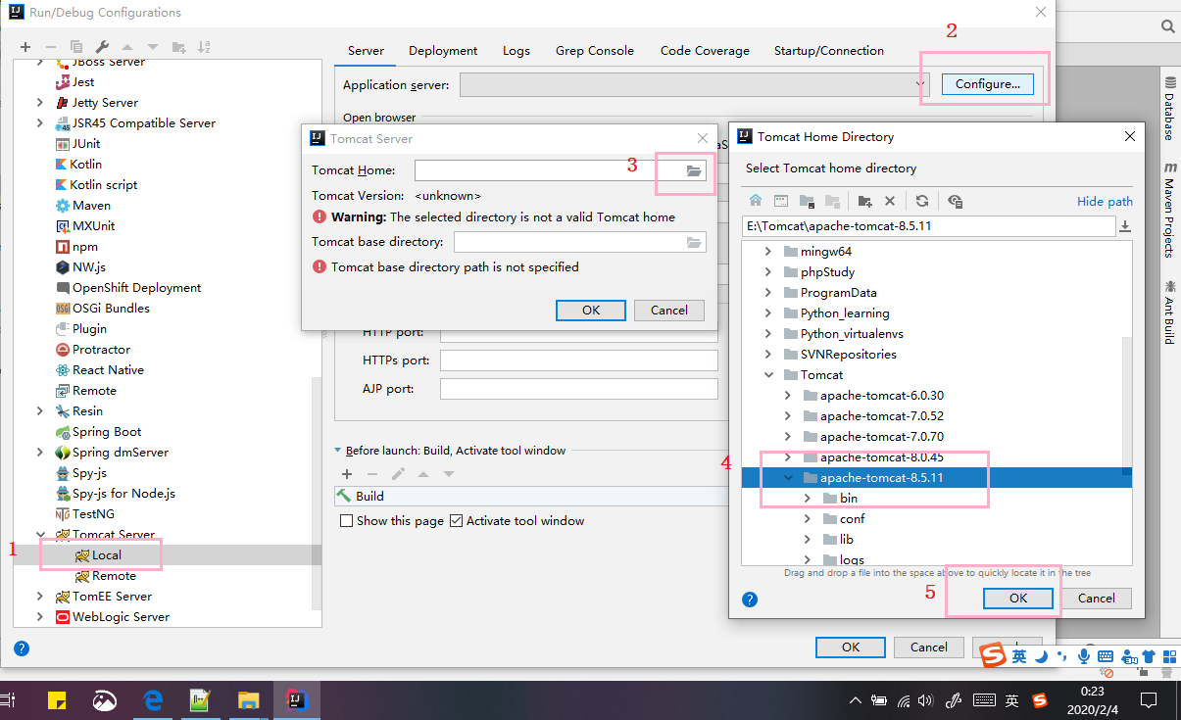Screen dimensions: 1181x720
Task: Switch to IntelliJ IDEA on the taskbar
Action: (295, 699)
